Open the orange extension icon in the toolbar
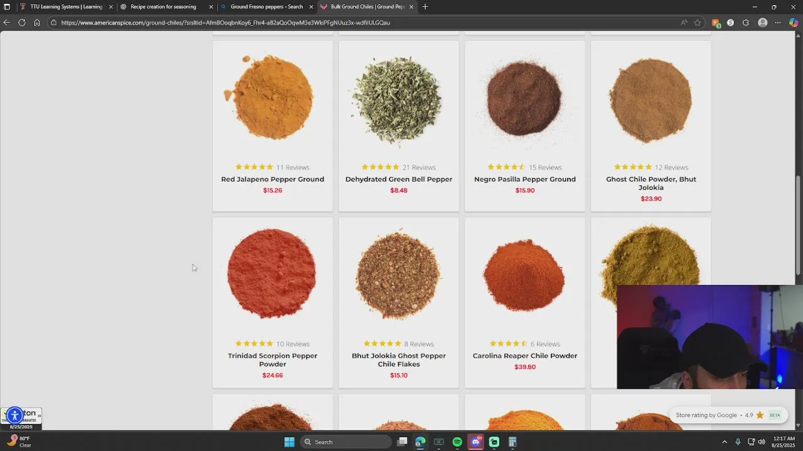The height and width of the screenshot is (451, 803). pos(716,23)
